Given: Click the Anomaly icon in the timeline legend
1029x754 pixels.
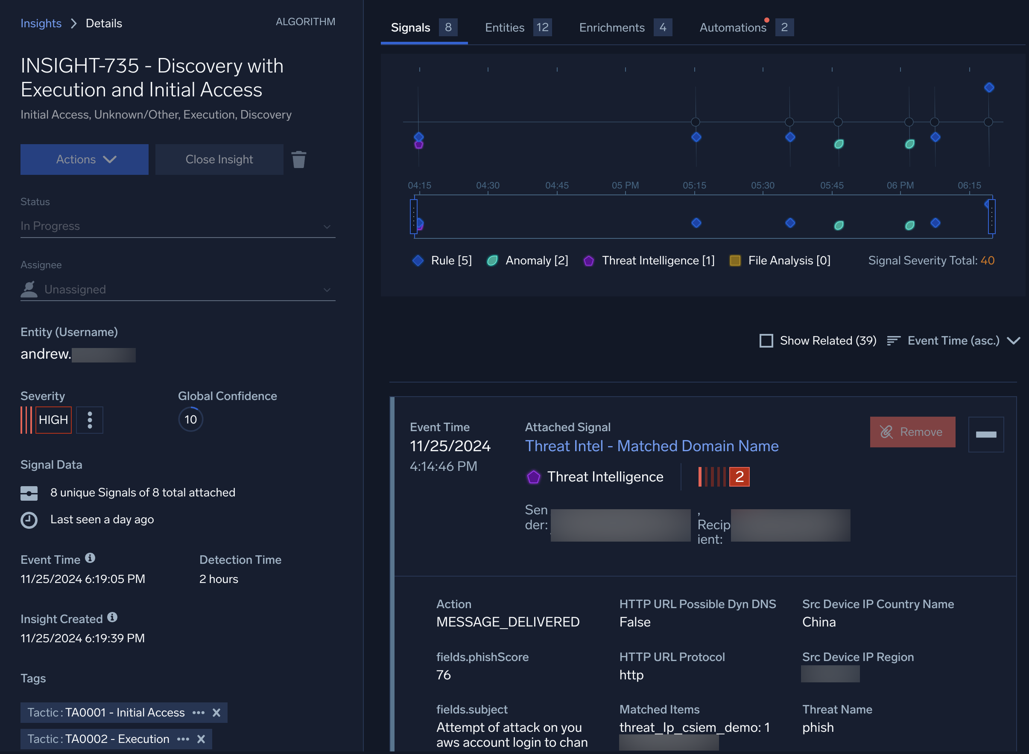Looking at the screenshot, I should (493, 260).
